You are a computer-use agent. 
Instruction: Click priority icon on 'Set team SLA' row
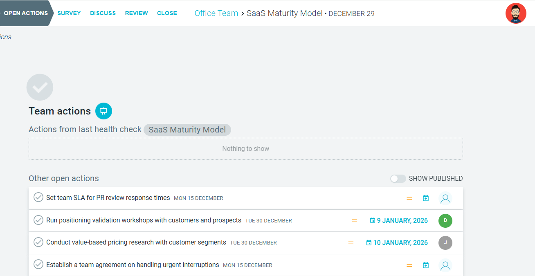[x=409, y=198]
